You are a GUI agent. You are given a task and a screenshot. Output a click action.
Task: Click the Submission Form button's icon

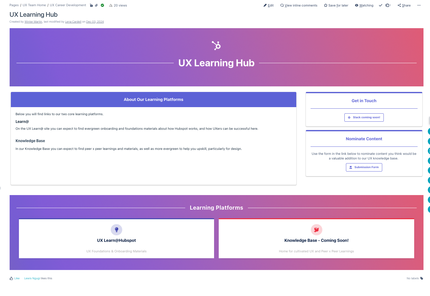coord(351,167)
